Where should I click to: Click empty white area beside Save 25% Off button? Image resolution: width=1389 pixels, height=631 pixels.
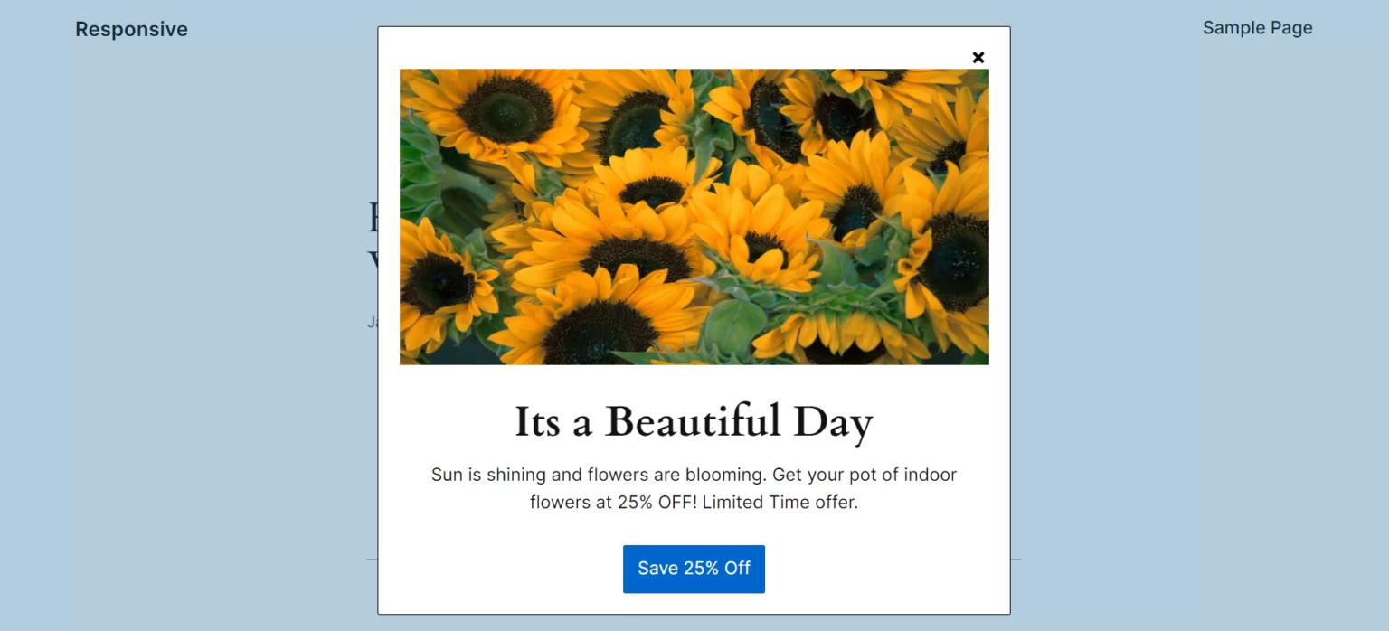(x=886, y=569)
